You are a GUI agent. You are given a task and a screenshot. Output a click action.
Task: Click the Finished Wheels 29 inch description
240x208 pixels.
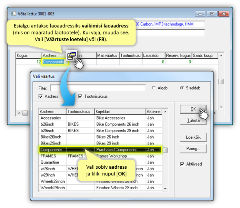click(120, 188)
